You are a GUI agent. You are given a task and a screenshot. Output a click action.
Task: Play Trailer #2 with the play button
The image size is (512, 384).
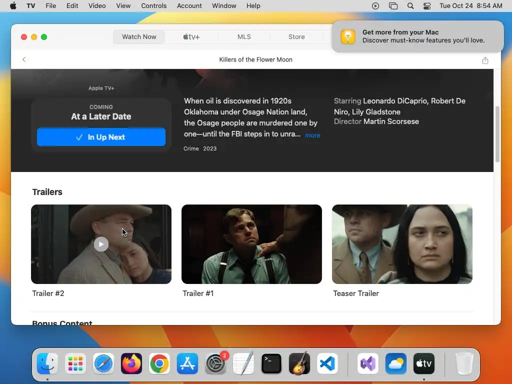click(101, 244)
